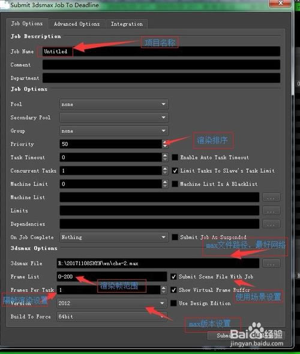Open the Integration tab
Image resolution: width=300 pixels, height=354 pixels.
(127, 24)
